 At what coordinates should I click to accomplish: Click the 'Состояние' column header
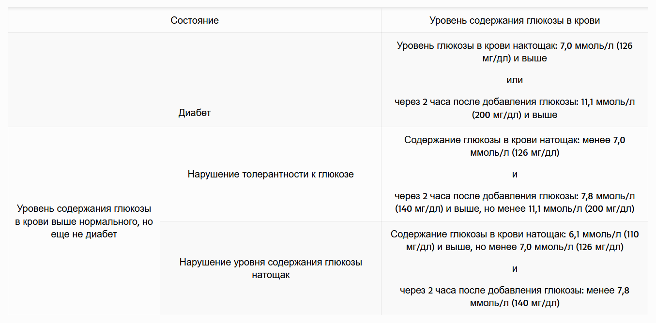pos(195,20)
